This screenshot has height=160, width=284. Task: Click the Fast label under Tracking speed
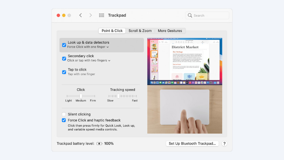click(x=135, y=100)
